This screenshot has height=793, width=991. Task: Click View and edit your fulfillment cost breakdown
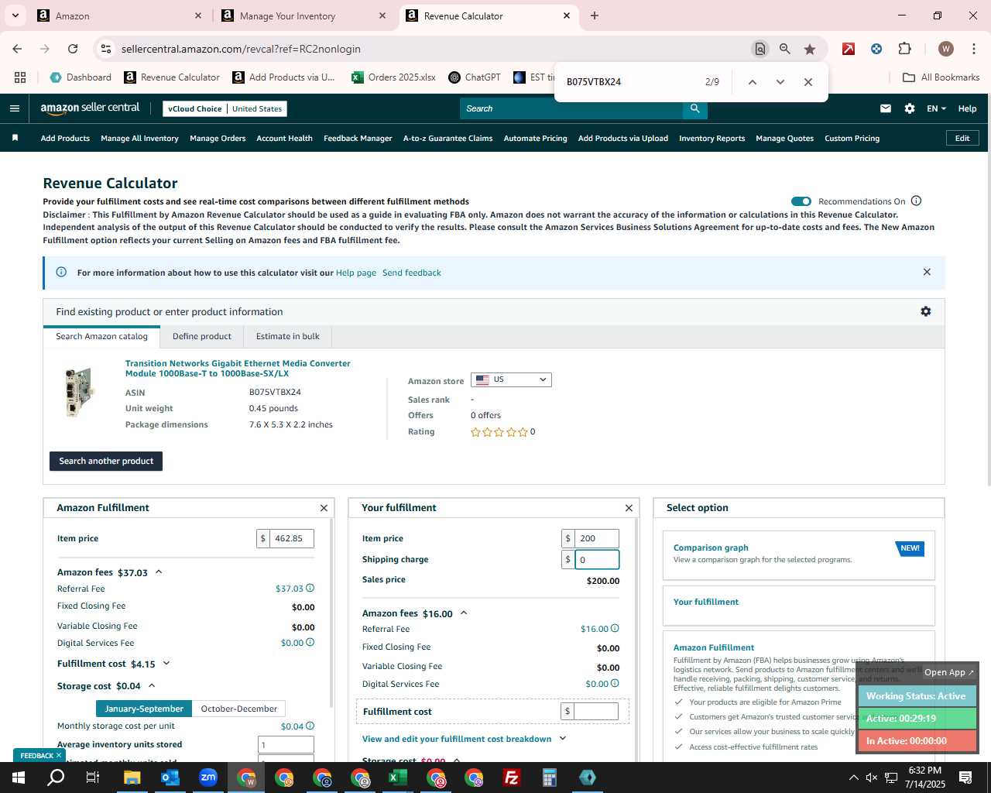coord(457,739)
